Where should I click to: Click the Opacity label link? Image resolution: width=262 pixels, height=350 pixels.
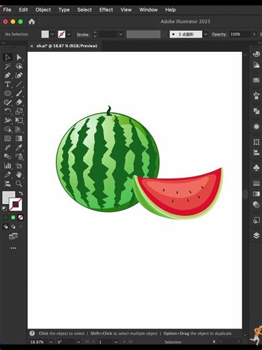click(x=219, y=34)
